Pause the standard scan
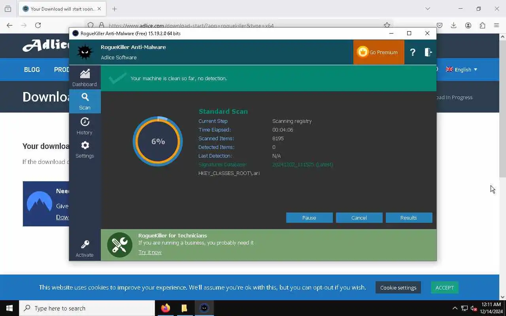The image size is (506, 316). click(309, 218)
